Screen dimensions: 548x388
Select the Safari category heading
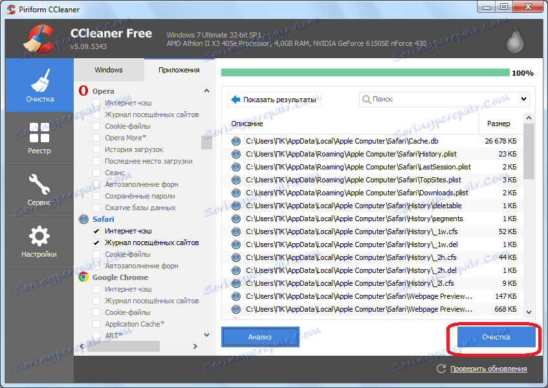point(103,219)
